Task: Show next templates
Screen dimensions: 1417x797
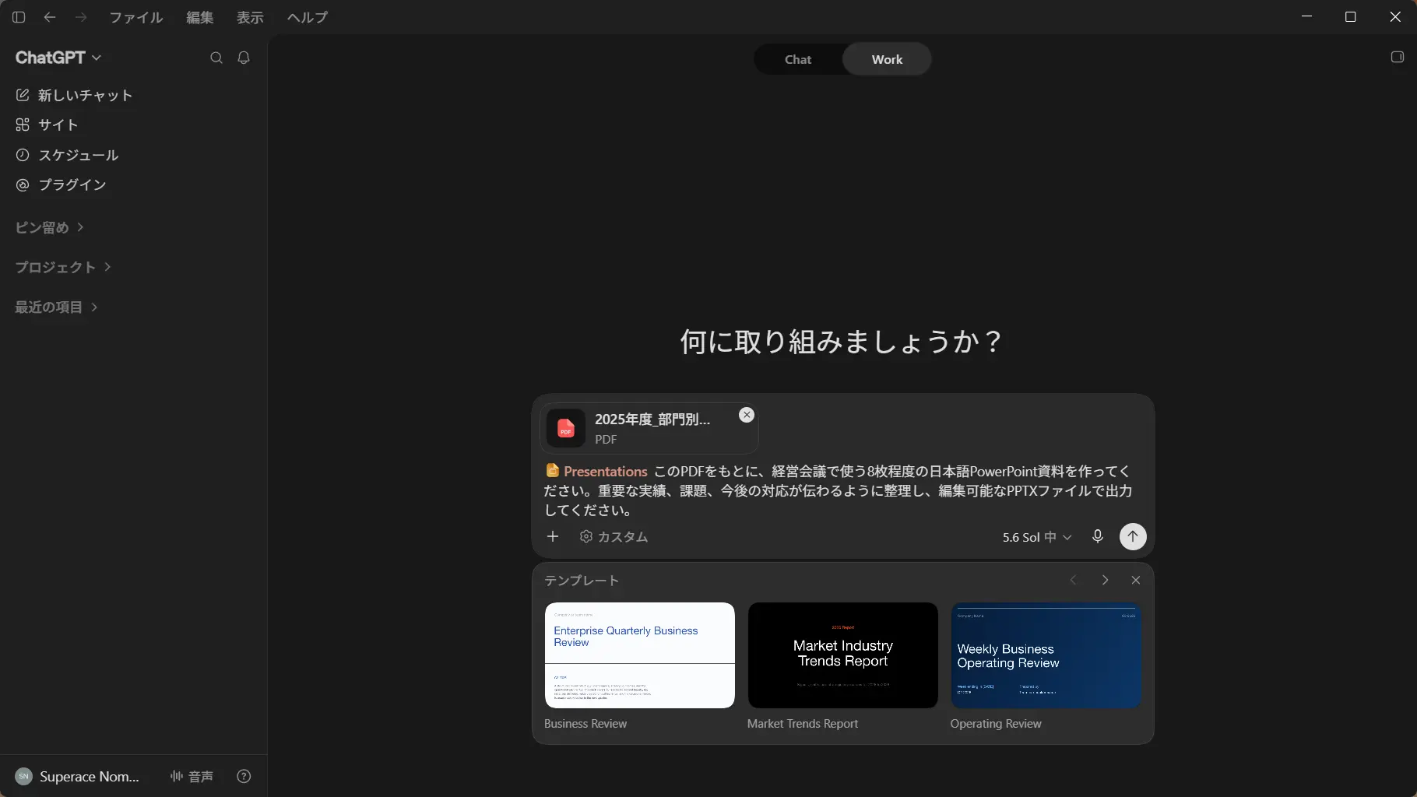Action: tap(1105, 580)
